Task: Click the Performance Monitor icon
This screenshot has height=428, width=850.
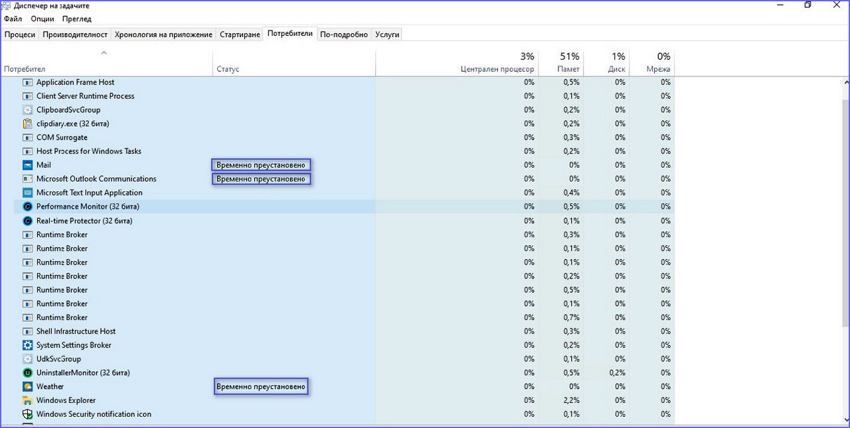Action: click(27, 207)
